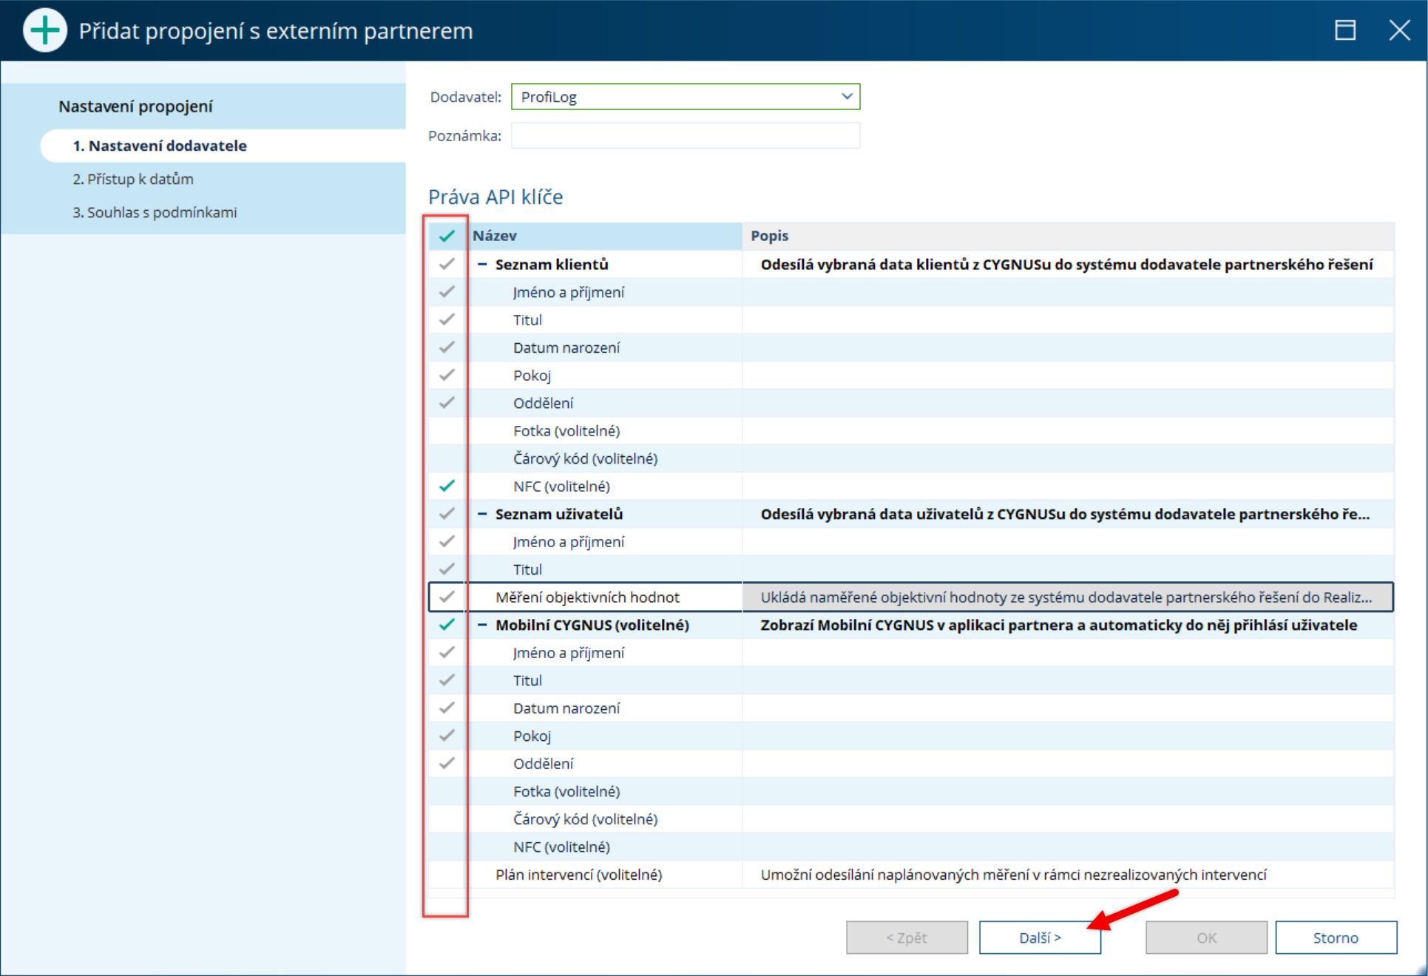1428x976 pixels.
Task: Collapse the Seznam uživatelů group
Action: 482,514
